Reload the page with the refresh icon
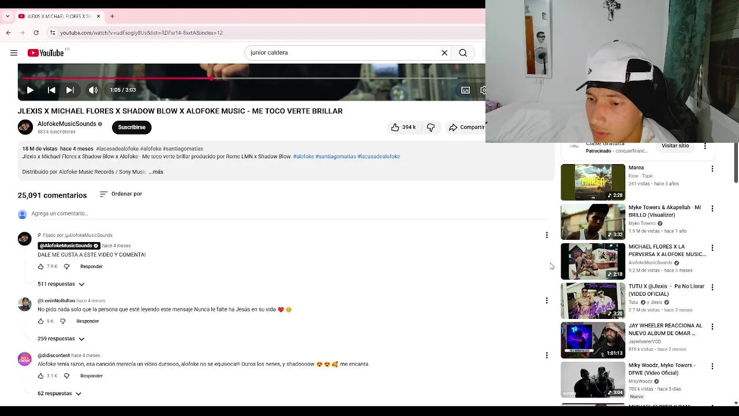This screenshot has width=739, height=416. pyautogui.click(x=36, y=33)
